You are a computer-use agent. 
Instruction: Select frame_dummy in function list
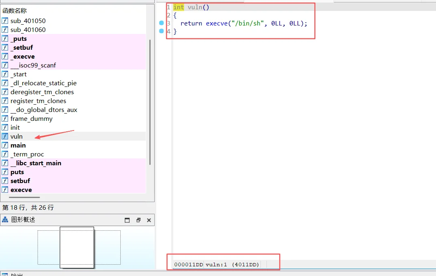[x=31, y=119]
